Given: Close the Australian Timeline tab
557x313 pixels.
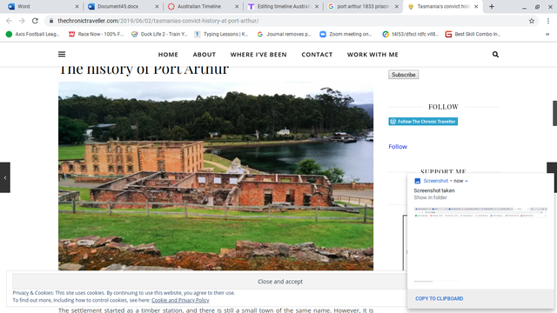Looking at the screenshot, I should pyautogui.click(x=237, y=6).
